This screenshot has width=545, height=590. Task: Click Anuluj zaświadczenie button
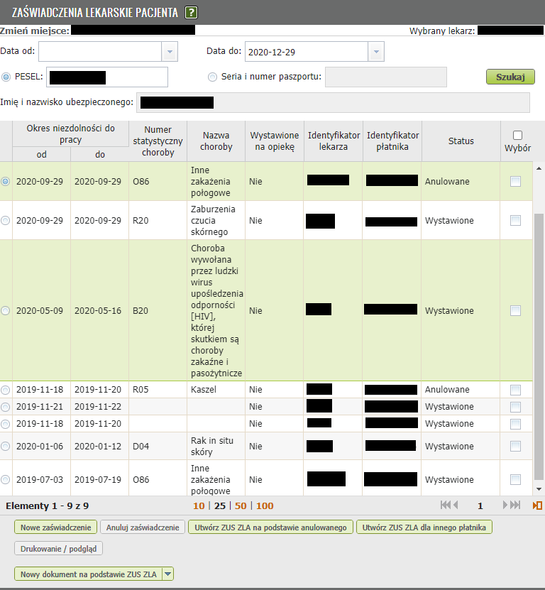143,527
